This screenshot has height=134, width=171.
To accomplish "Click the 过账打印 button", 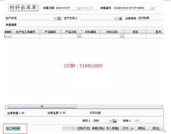I will (x=84, y=129).
